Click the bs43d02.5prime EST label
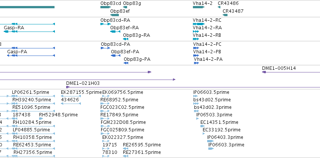Image resolution: width=320 pixels, height=158 pixels. [x=212, y=100]
